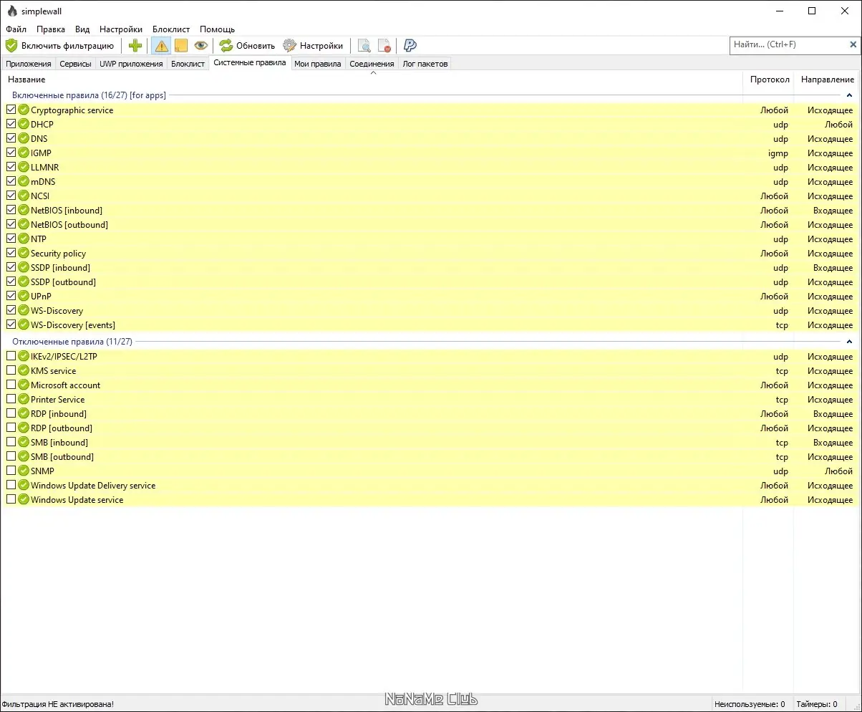Select the NetBIOS [outbound] rule name
The height and width of the screenshot is (712, 862).
pos(69,225)
